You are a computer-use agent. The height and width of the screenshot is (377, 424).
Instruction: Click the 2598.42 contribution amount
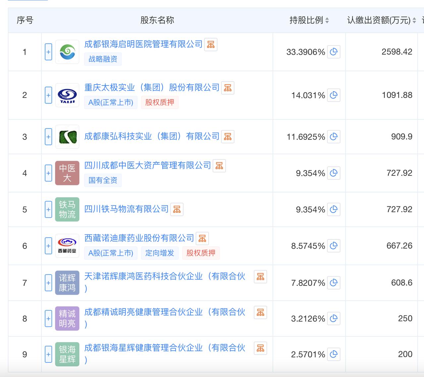(397, 52)
